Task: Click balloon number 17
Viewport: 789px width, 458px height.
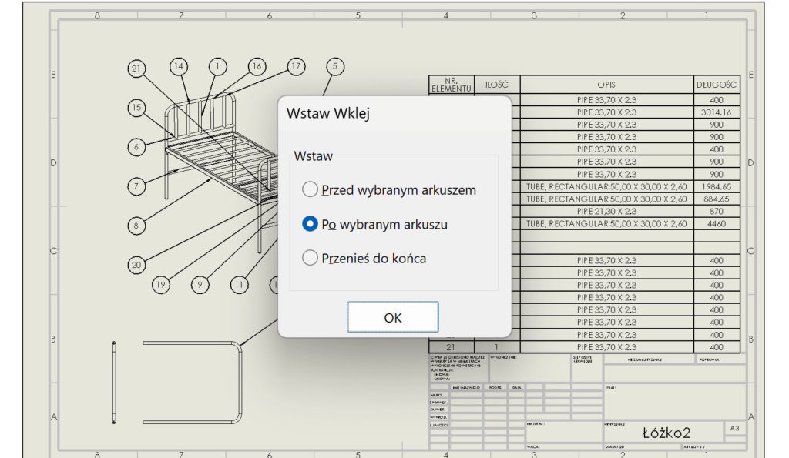Action: click(297, 67)
